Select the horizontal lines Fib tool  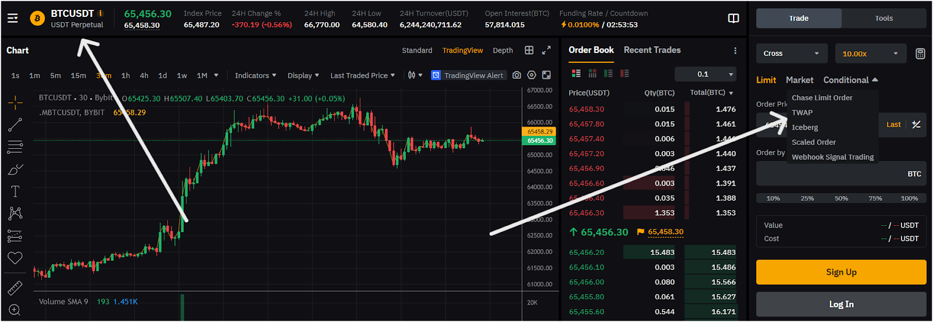(x=15, y=146)
